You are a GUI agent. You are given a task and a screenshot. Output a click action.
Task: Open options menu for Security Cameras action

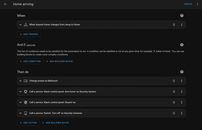point(182,113)
